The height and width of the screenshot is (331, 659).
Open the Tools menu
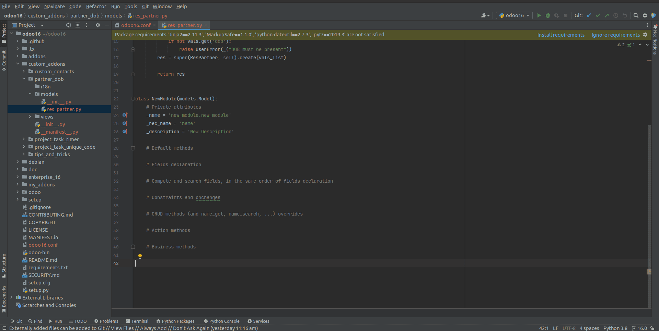tap(130, 7)
